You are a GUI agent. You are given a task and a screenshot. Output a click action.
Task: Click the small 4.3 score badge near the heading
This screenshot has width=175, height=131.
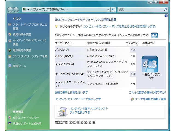pyautogui.click(x=154, y=35)
